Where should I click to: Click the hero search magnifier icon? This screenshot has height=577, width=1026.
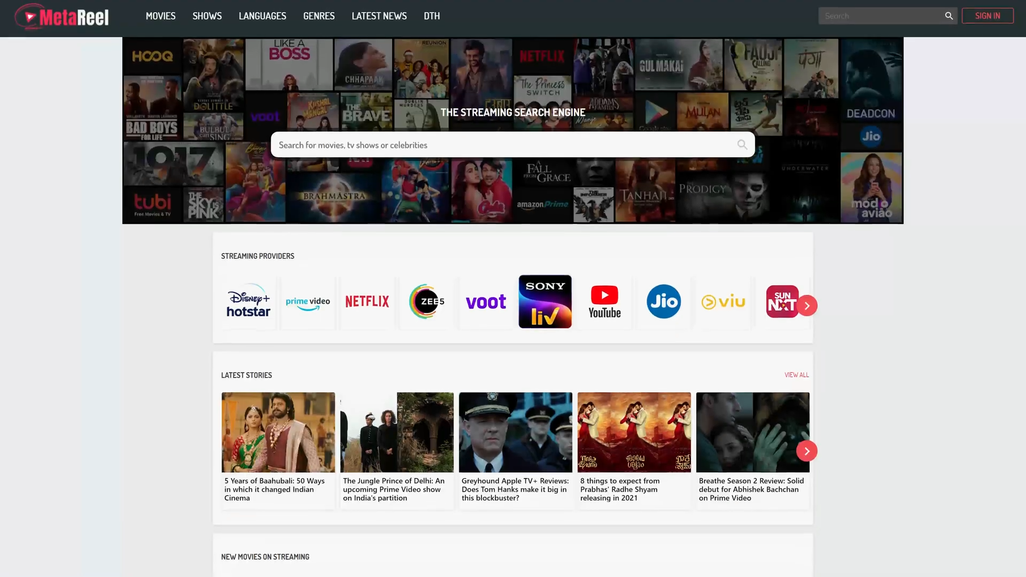tap(742, 145)
